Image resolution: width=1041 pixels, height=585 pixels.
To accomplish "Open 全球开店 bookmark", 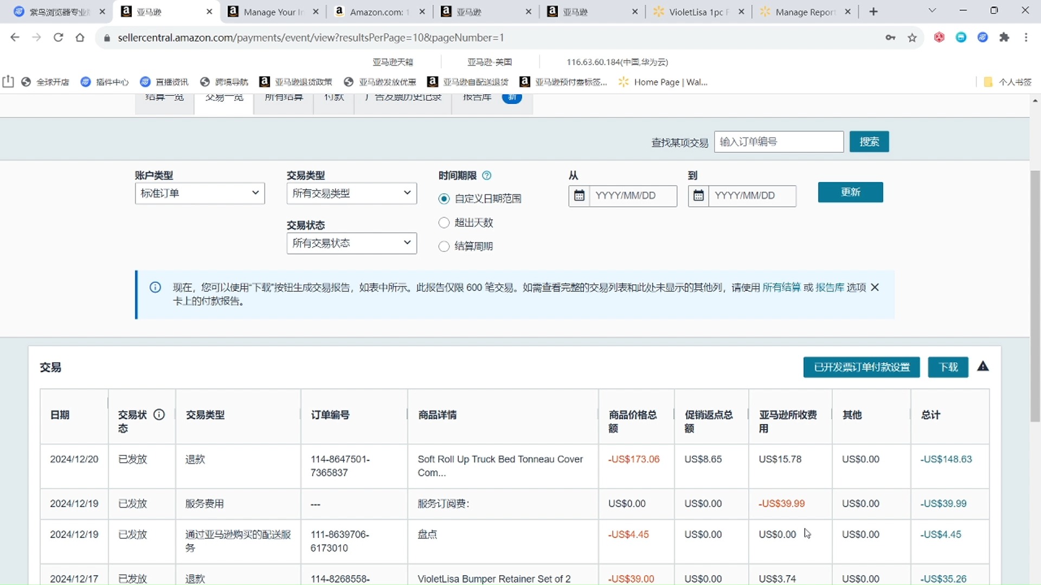I will pos(46,82).
